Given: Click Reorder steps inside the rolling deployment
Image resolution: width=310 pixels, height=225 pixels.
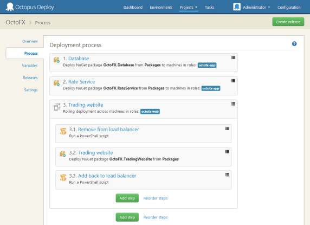Looking at the screenshot, I should point(156,198).
